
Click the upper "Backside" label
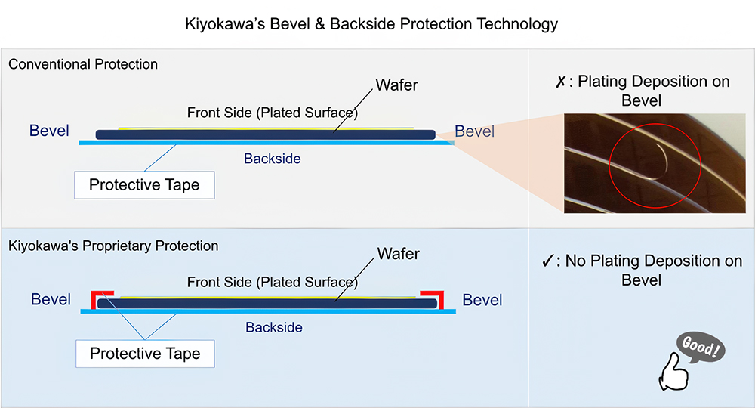[272, 159]
